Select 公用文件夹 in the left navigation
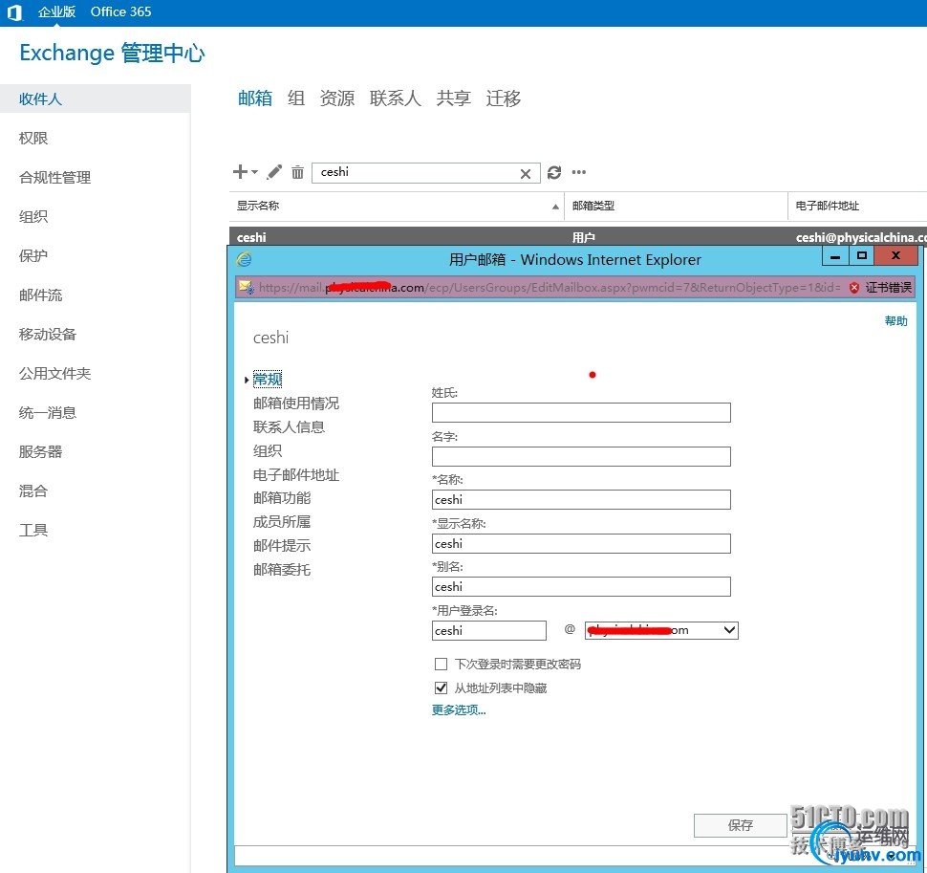 [55, 373]
